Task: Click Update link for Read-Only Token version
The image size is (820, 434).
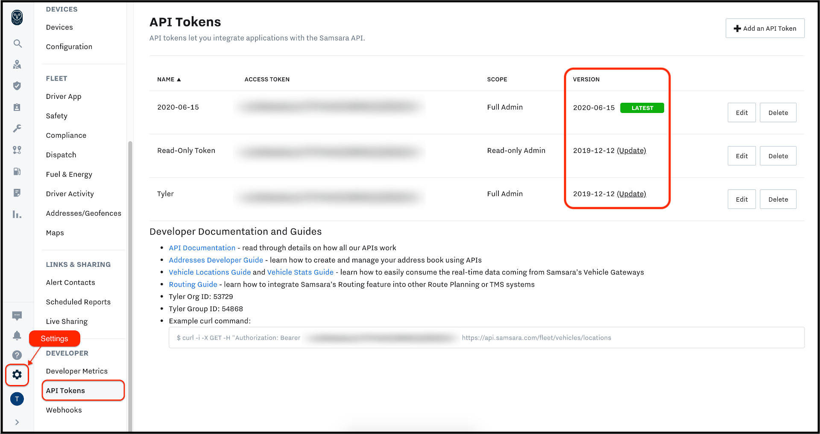Action: (x=632, y=150)
